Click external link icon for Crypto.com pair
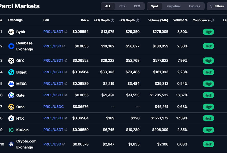The width and height of the screenshot is (227, 153). point(64,144)
